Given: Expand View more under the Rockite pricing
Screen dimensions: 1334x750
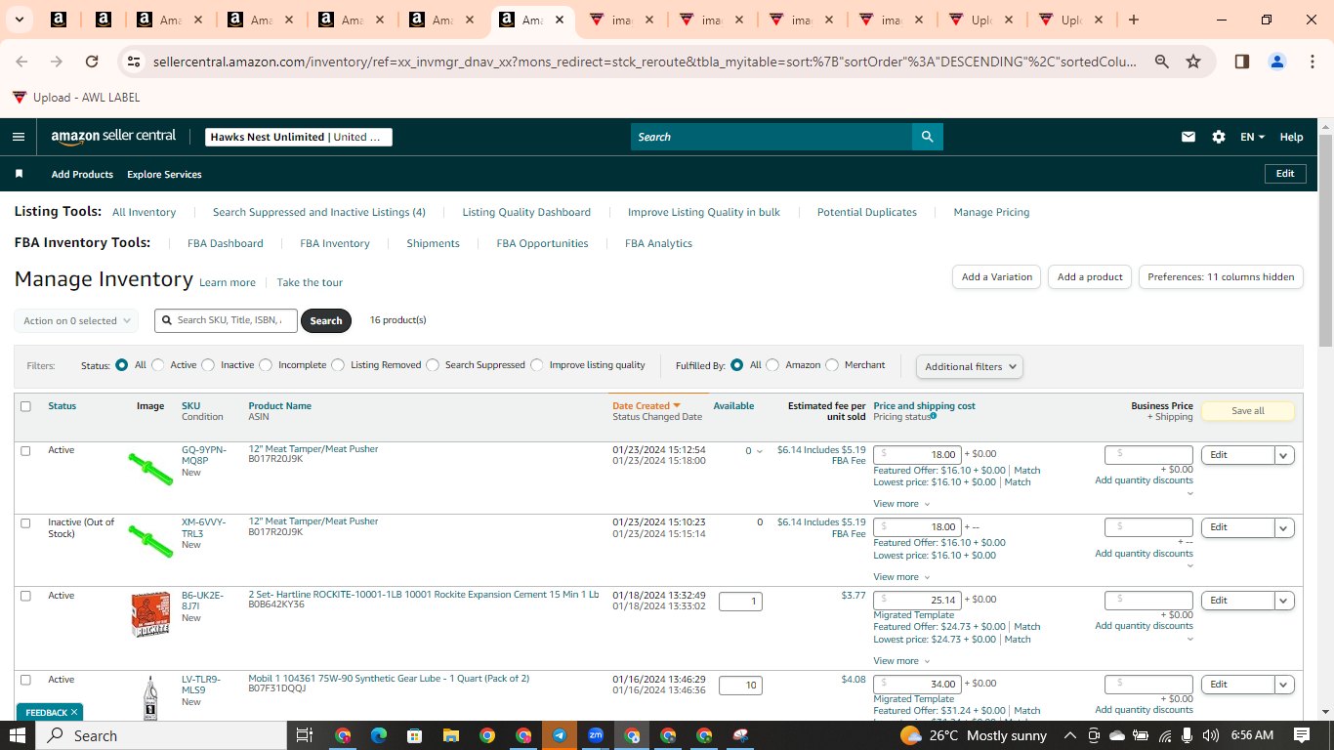Looking at the screenshot, I should tap(901, 661).
